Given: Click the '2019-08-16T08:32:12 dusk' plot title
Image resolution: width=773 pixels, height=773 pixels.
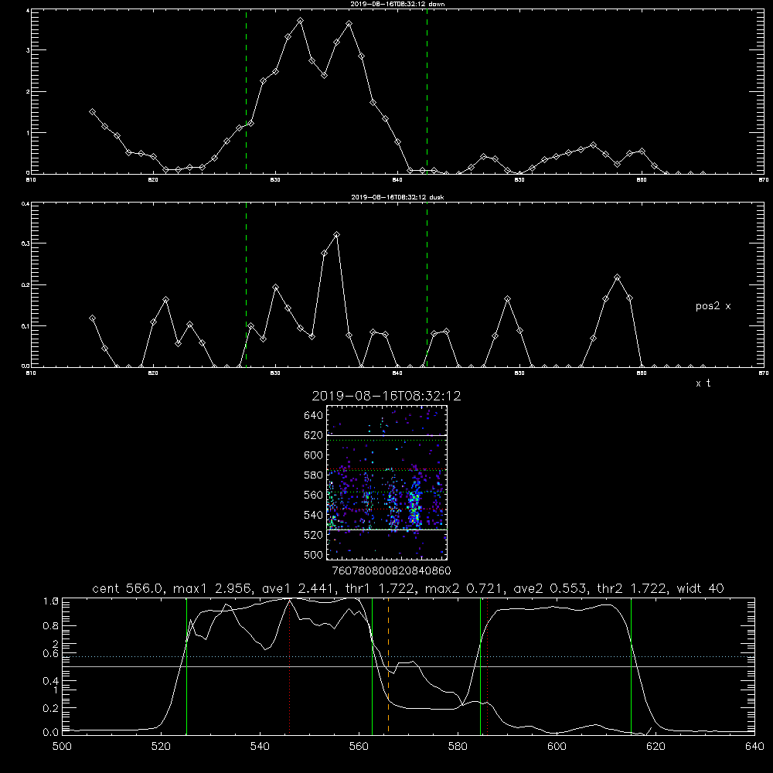Looking at the screenshot, I should coord(397,197).
